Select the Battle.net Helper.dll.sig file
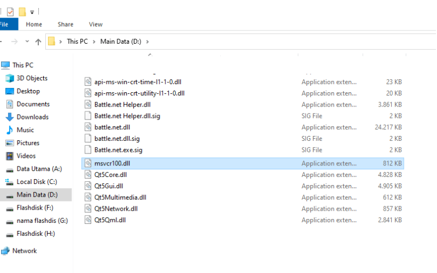Screen dimensions: 437x273 tap(127, 116)
